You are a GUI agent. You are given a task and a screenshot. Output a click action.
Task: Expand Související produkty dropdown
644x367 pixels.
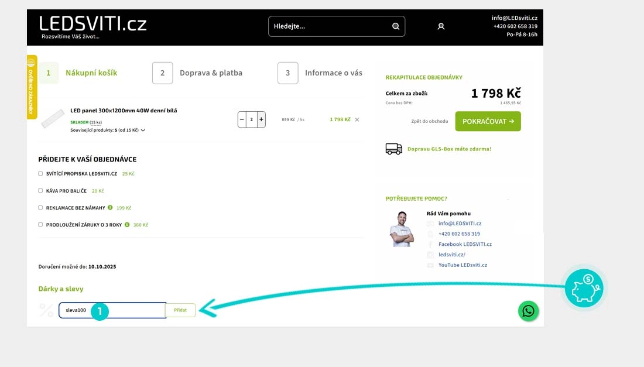coord(143,131)
